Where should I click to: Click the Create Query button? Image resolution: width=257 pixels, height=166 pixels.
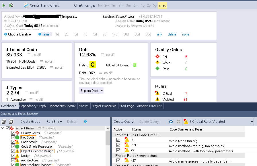coord(123,122)
